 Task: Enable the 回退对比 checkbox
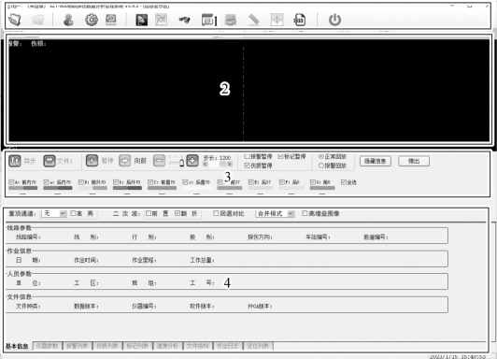(x=216, y=213)
